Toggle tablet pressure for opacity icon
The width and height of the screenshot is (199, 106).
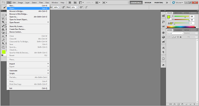pos(63,7)
